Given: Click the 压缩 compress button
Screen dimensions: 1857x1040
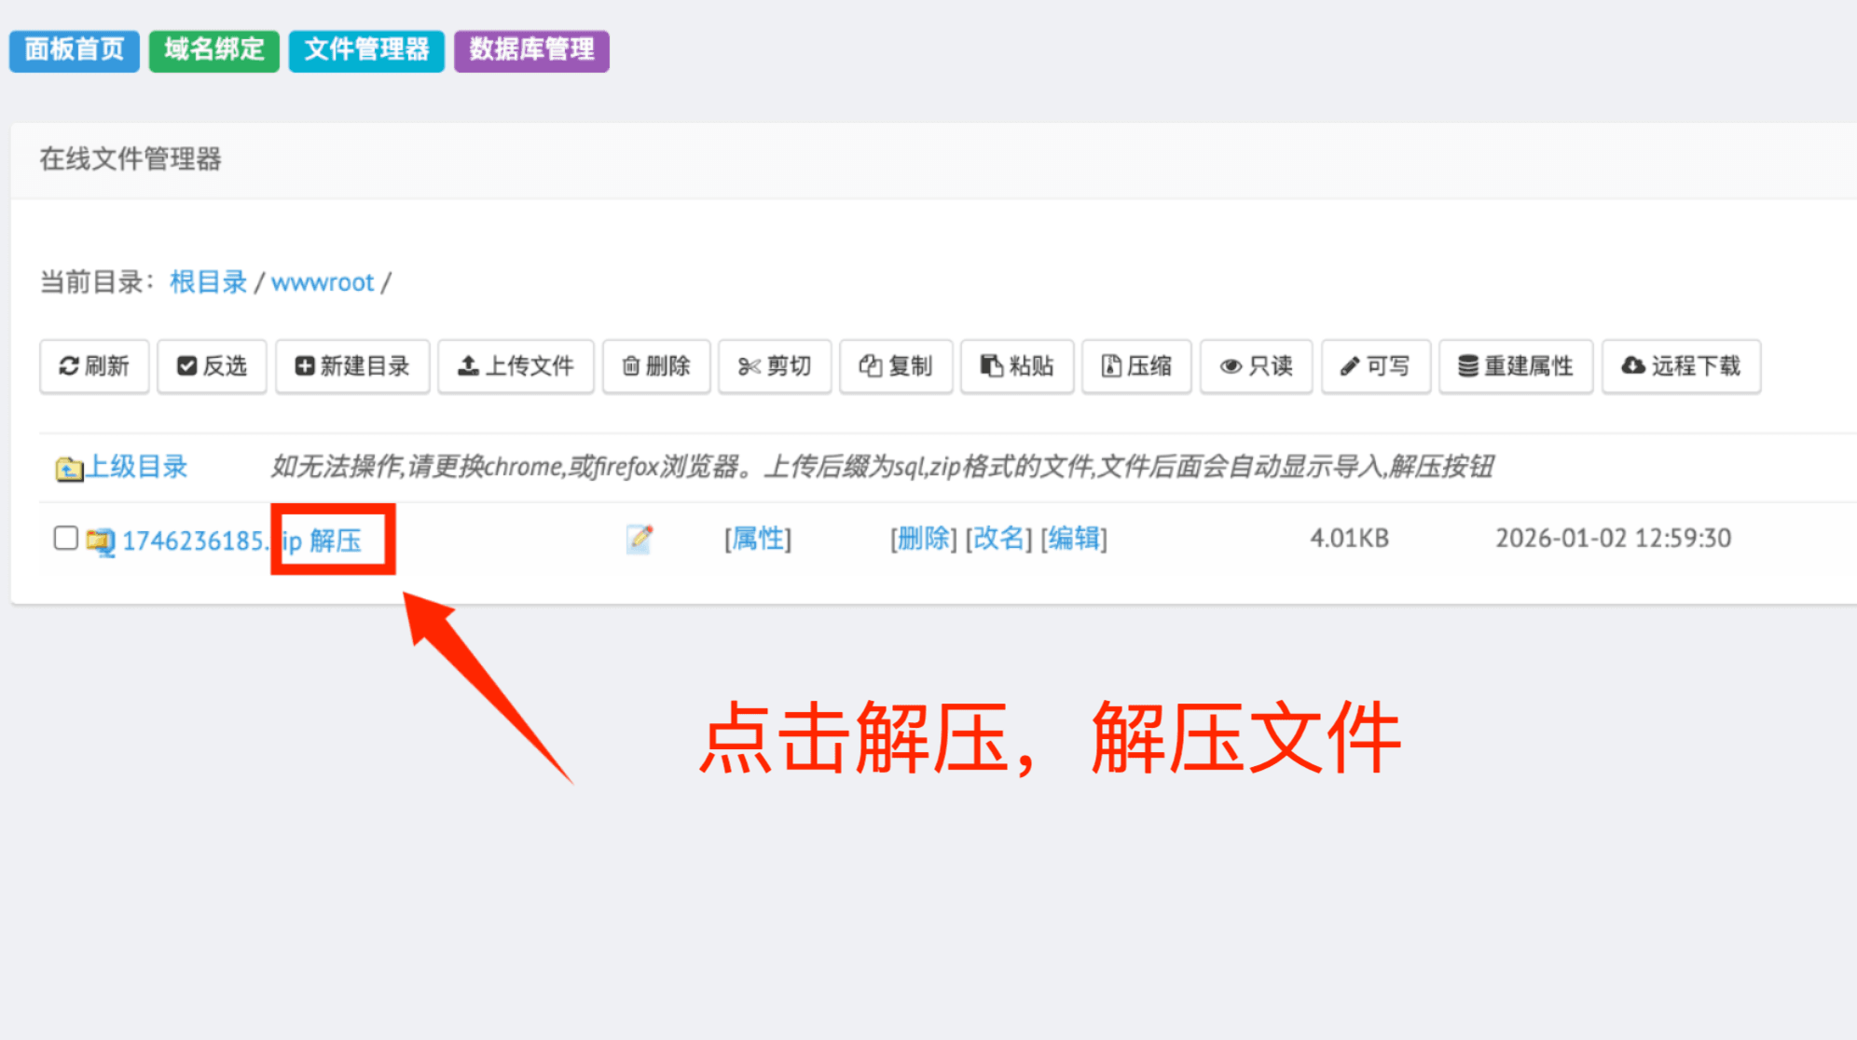Looking at the screenshot, I should (x=1136, y=366).
